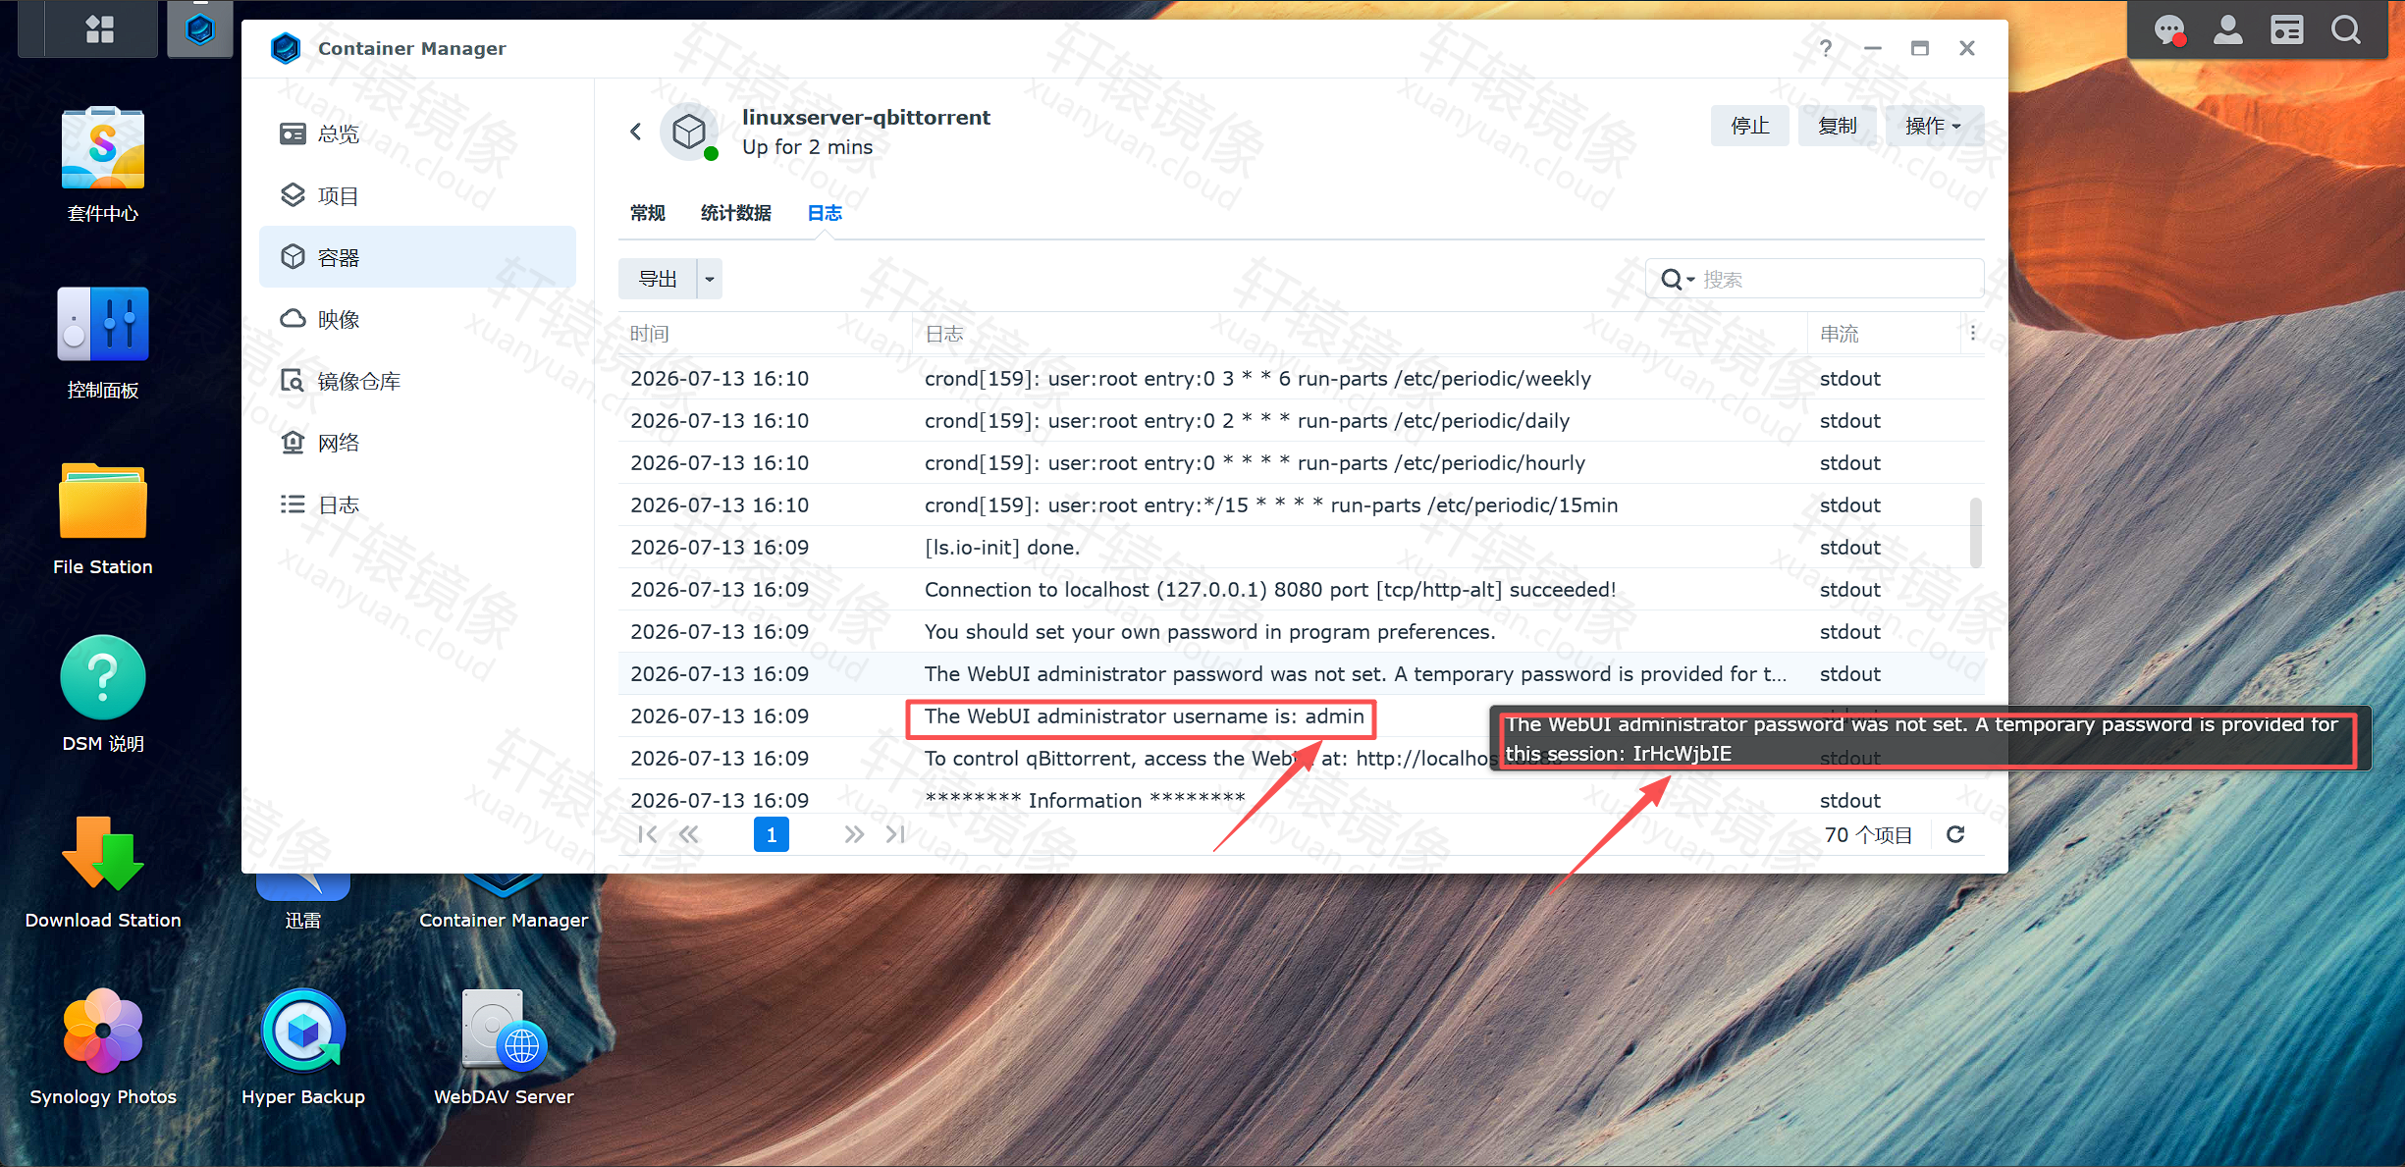This screenshot has height=1167, width=2405.
Task: Go to the last log page
Action: point(895,834)
